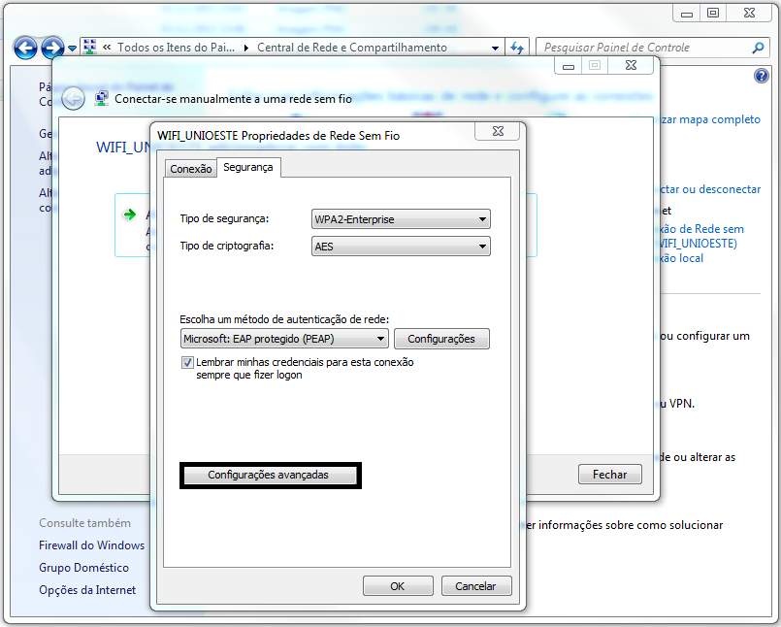Viewport: 781px width, 627px height.
Task: Click the wireless network wizard title icon
Action: coord(102,98)
